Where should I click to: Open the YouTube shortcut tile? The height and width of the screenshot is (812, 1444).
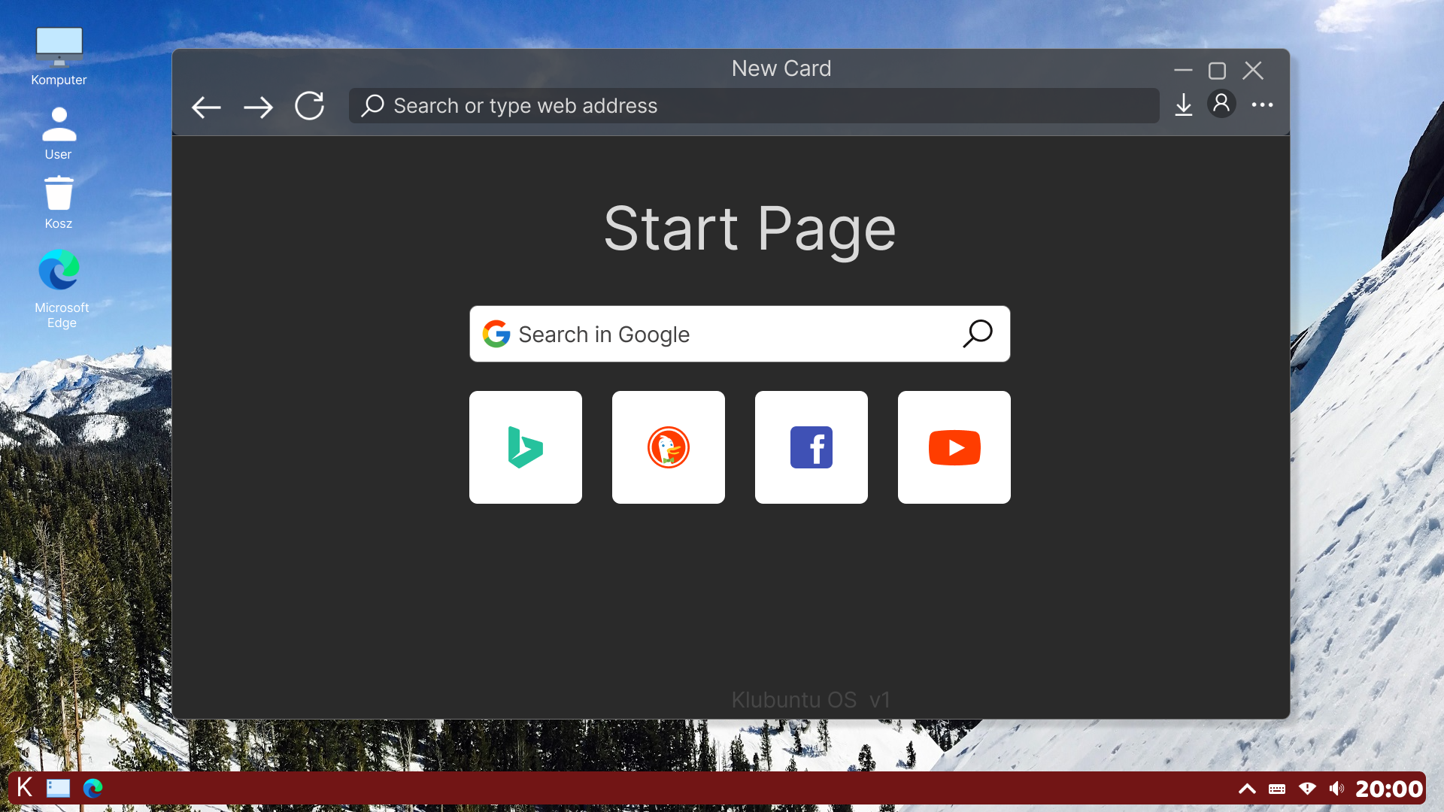(x=954, y=447)
